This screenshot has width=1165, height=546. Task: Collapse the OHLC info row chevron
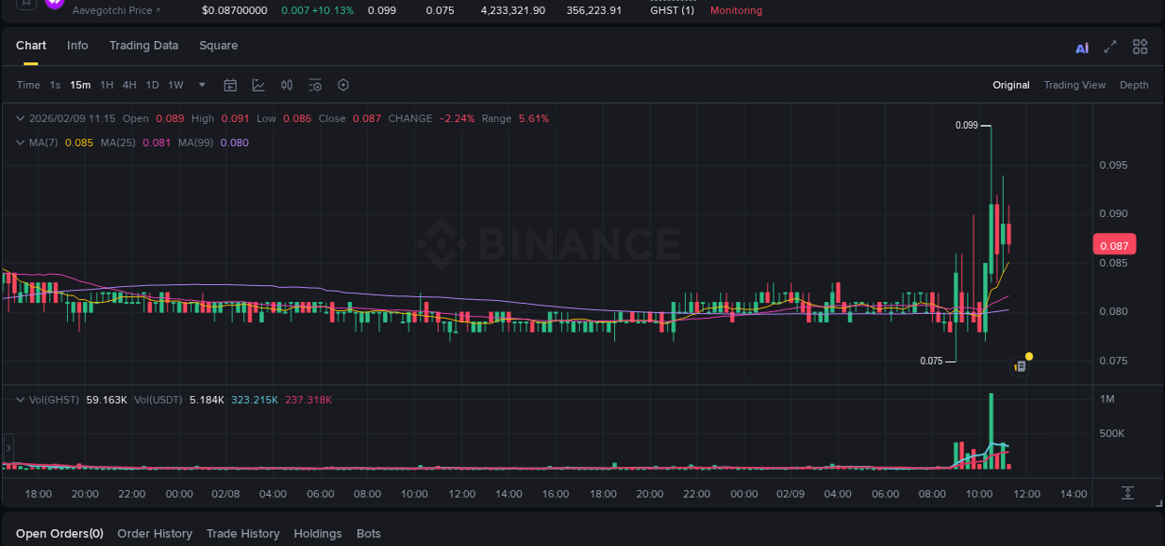pos(20,118)
